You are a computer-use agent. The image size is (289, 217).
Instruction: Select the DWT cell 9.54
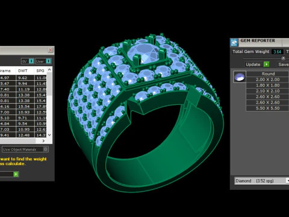[25, 124]
